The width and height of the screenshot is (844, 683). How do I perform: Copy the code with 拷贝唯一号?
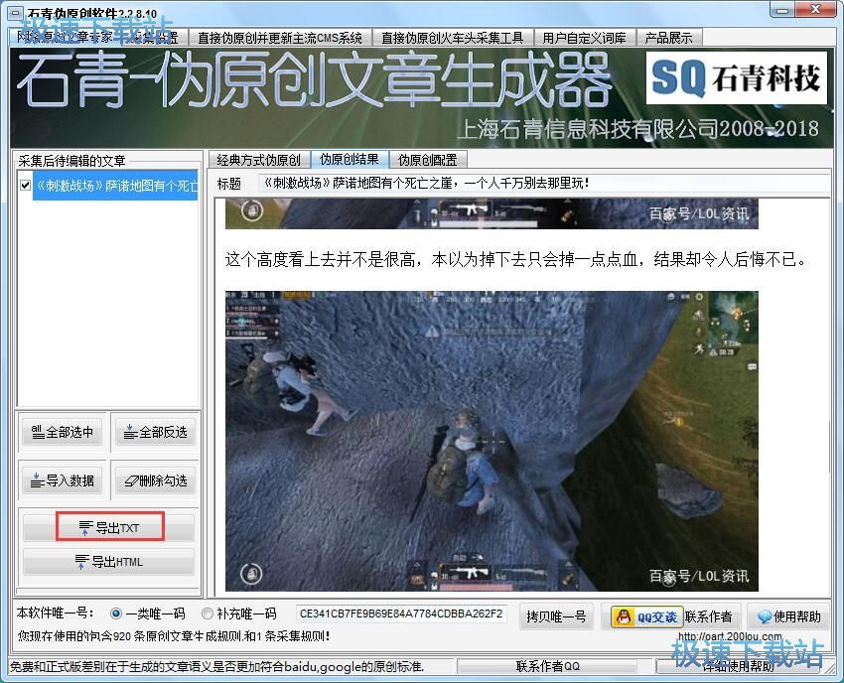click(x=556, y=616)
